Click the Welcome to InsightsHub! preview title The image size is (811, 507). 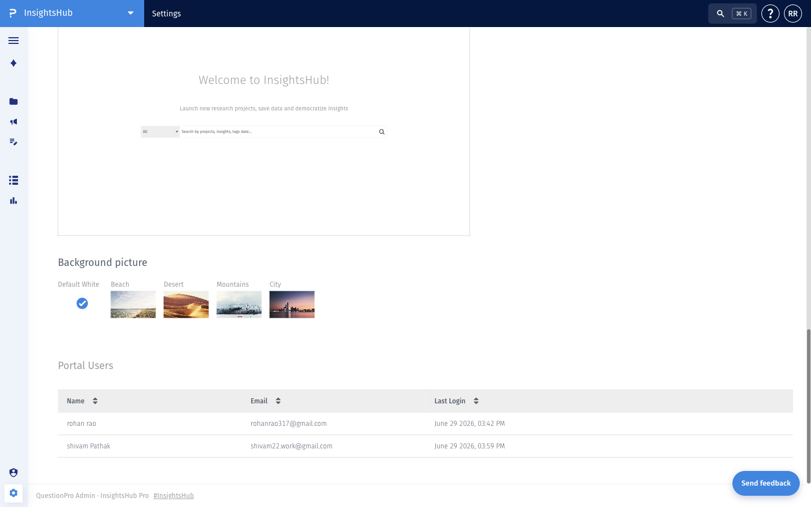[264, 80]
